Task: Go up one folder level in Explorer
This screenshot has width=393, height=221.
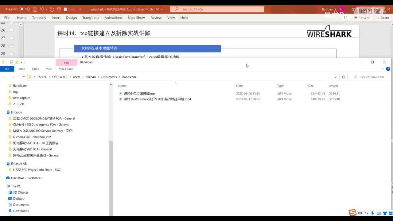Action: (24, 77)
